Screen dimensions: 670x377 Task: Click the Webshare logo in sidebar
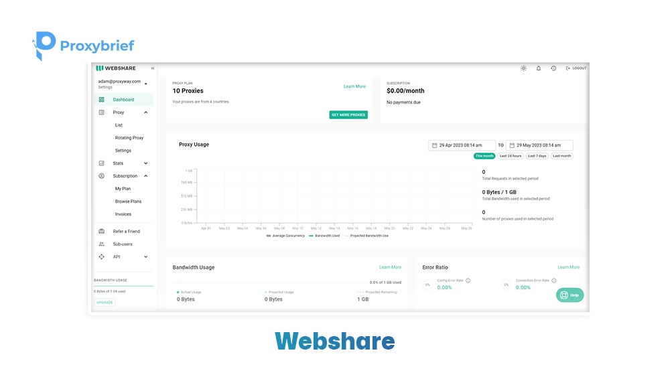pyautogui.click(x=116, y=68)
